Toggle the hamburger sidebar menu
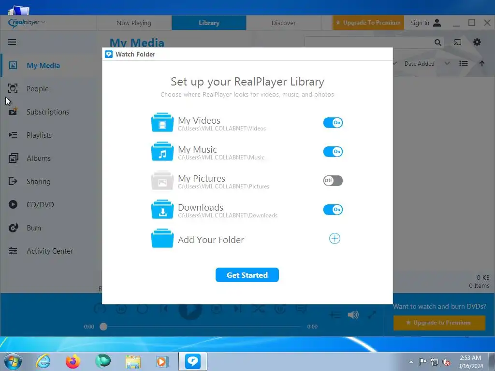The image size is (495, 371). [12, 42]
